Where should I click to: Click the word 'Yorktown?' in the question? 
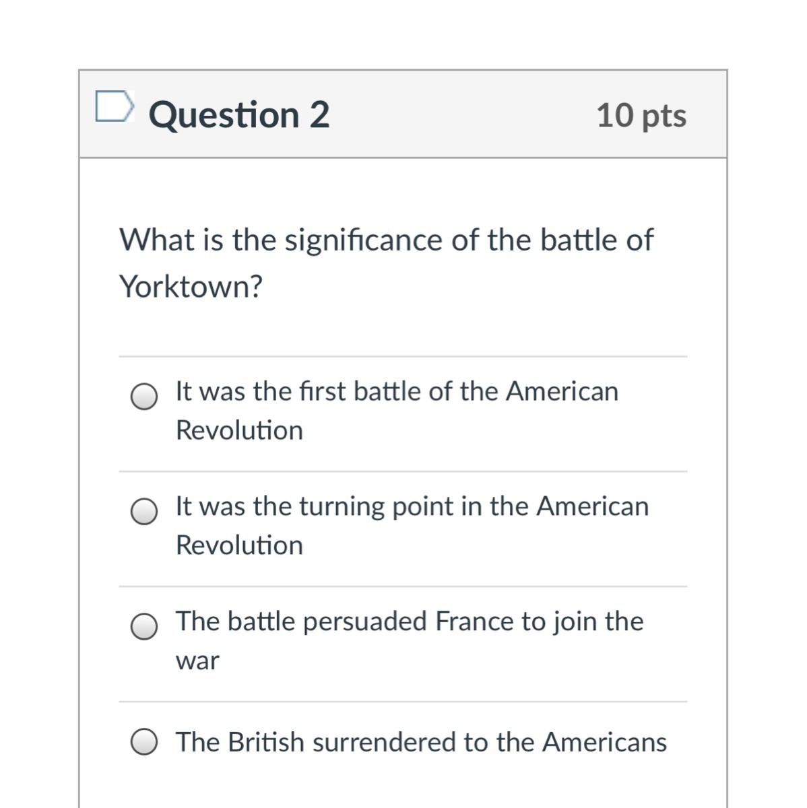191,287
